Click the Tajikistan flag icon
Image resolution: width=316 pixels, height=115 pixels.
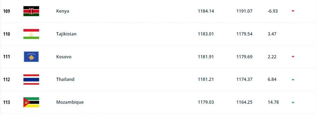[31, 34]
